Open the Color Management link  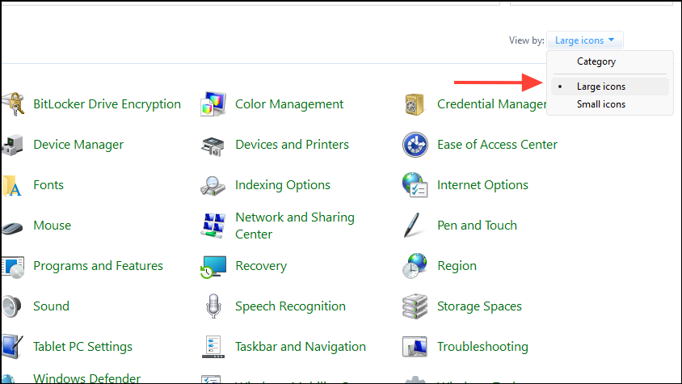coord(289,104)
